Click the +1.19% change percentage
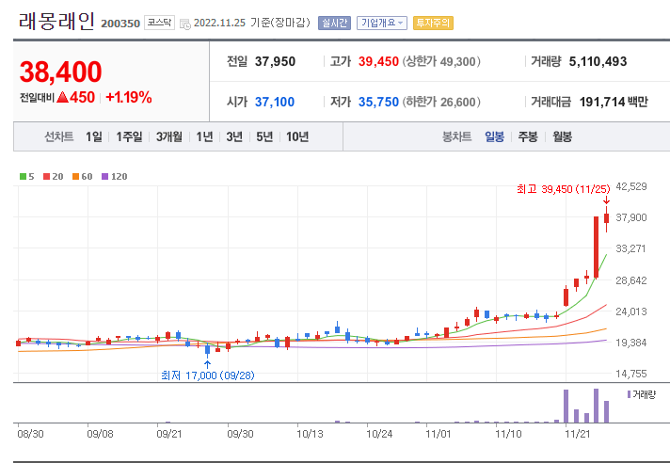 [x=129, y=97]
